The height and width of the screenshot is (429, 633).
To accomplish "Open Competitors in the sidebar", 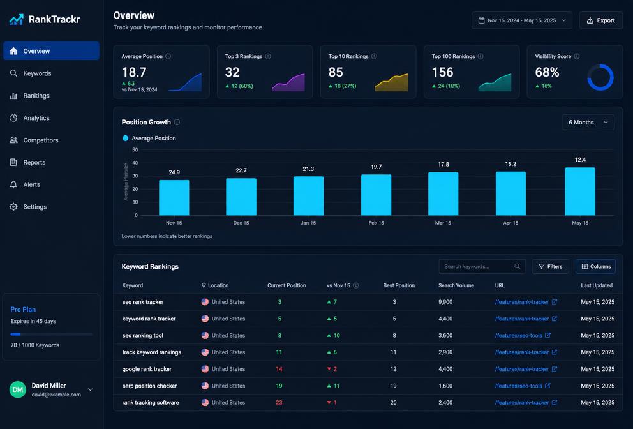I will [51, 140].
